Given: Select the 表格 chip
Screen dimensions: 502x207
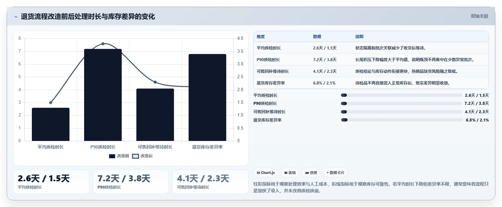Looking at the screenshot, I should click(x=290, y=173).
